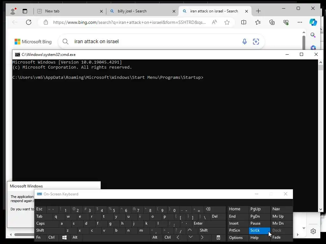Open Read aloud icon in address bar

click(214, 22)
